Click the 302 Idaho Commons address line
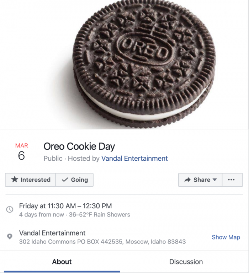Screen dimensions: 249x273 [x=102, y=242]
